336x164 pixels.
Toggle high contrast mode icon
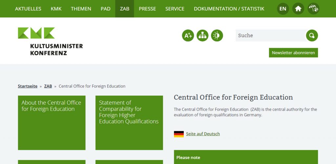(217, 35)
